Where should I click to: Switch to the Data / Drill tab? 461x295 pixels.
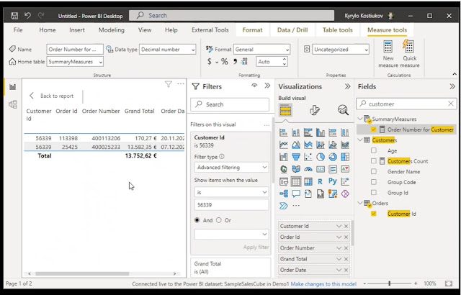(x=292, y=30)
